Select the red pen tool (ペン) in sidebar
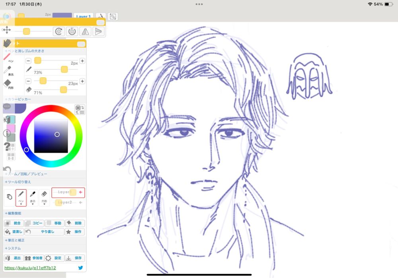 tap(8, 58)
